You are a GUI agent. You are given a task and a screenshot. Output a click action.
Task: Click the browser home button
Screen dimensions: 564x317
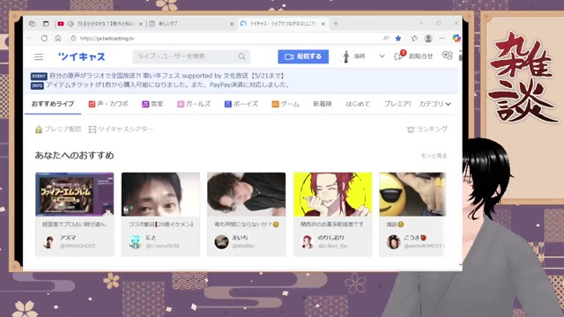58,38
